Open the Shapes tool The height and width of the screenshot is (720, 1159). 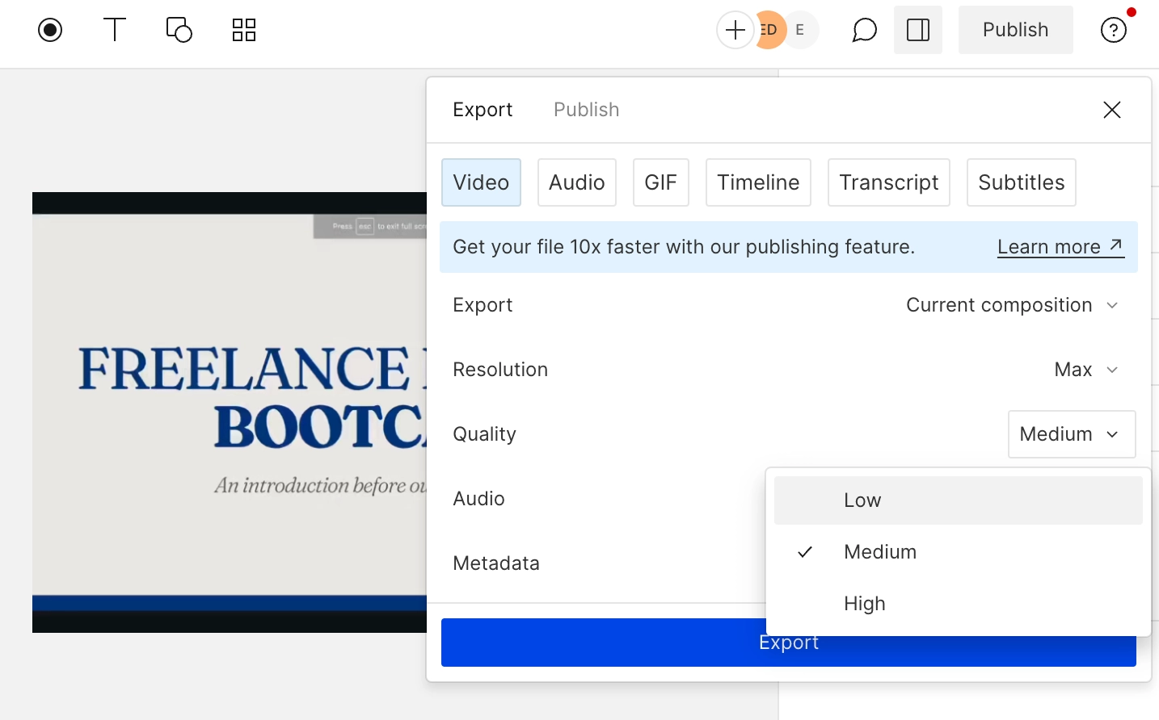click(x=179, y=30)
